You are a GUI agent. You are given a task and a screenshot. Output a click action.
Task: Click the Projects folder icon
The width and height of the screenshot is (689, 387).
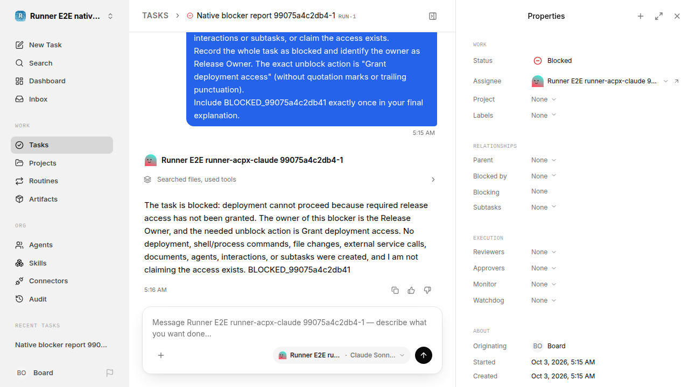point(19,163)
